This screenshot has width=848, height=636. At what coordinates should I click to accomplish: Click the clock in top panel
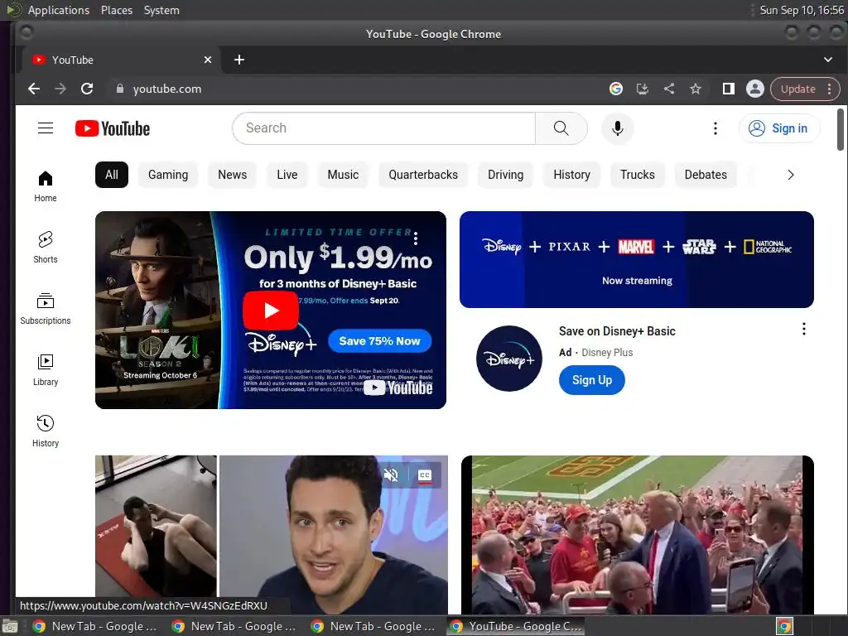802,10
